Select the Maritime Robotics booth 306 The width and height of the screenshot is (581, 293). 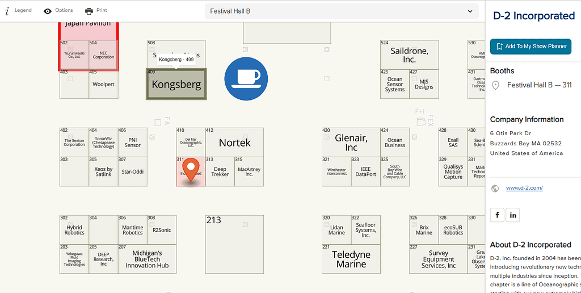133,230
